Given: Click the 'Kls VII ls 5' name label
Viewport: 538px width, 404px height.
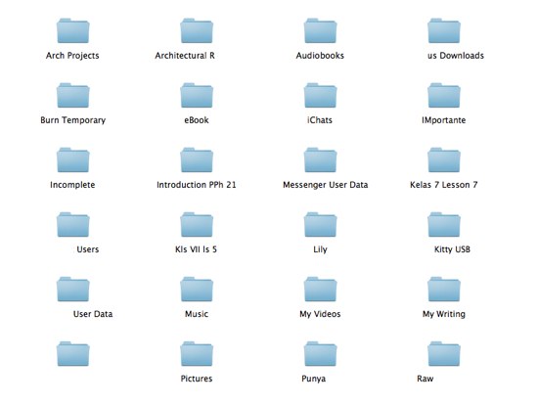Looking at the screenshot, I should tap(196, 249).
